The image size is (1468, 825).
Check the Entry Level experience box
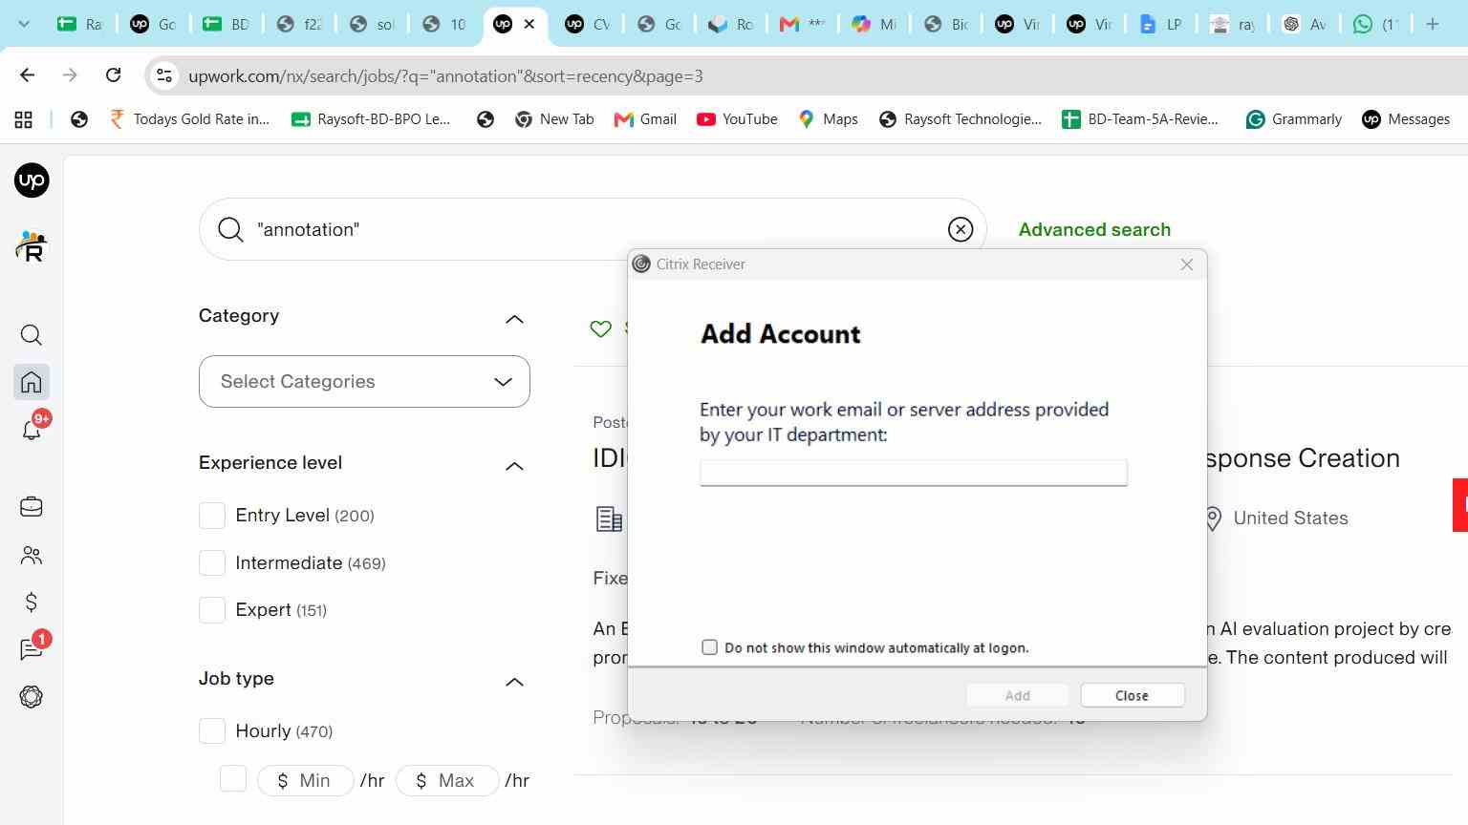click(x=212, y=516)
